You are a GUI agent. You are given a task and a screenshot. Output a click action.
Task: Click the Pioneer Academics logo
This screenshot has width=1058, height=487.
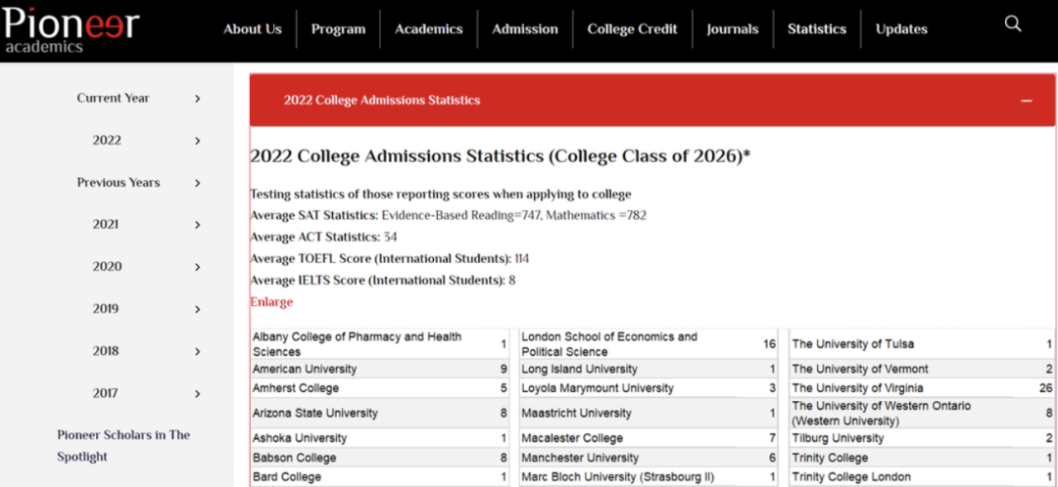click(x=71, y=29)
